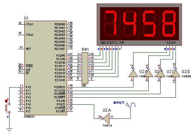
Task: Click the P3.2/INT0 pin label
Action: 60,94
